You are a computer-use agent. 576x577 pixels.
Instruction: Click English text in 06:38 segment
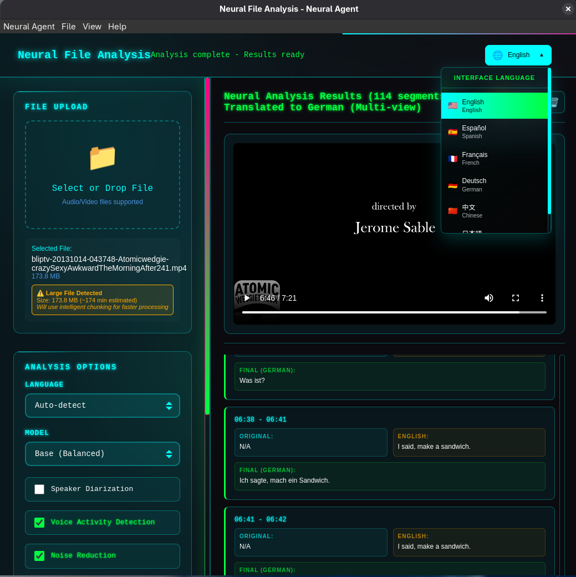(x=434, y=447)
